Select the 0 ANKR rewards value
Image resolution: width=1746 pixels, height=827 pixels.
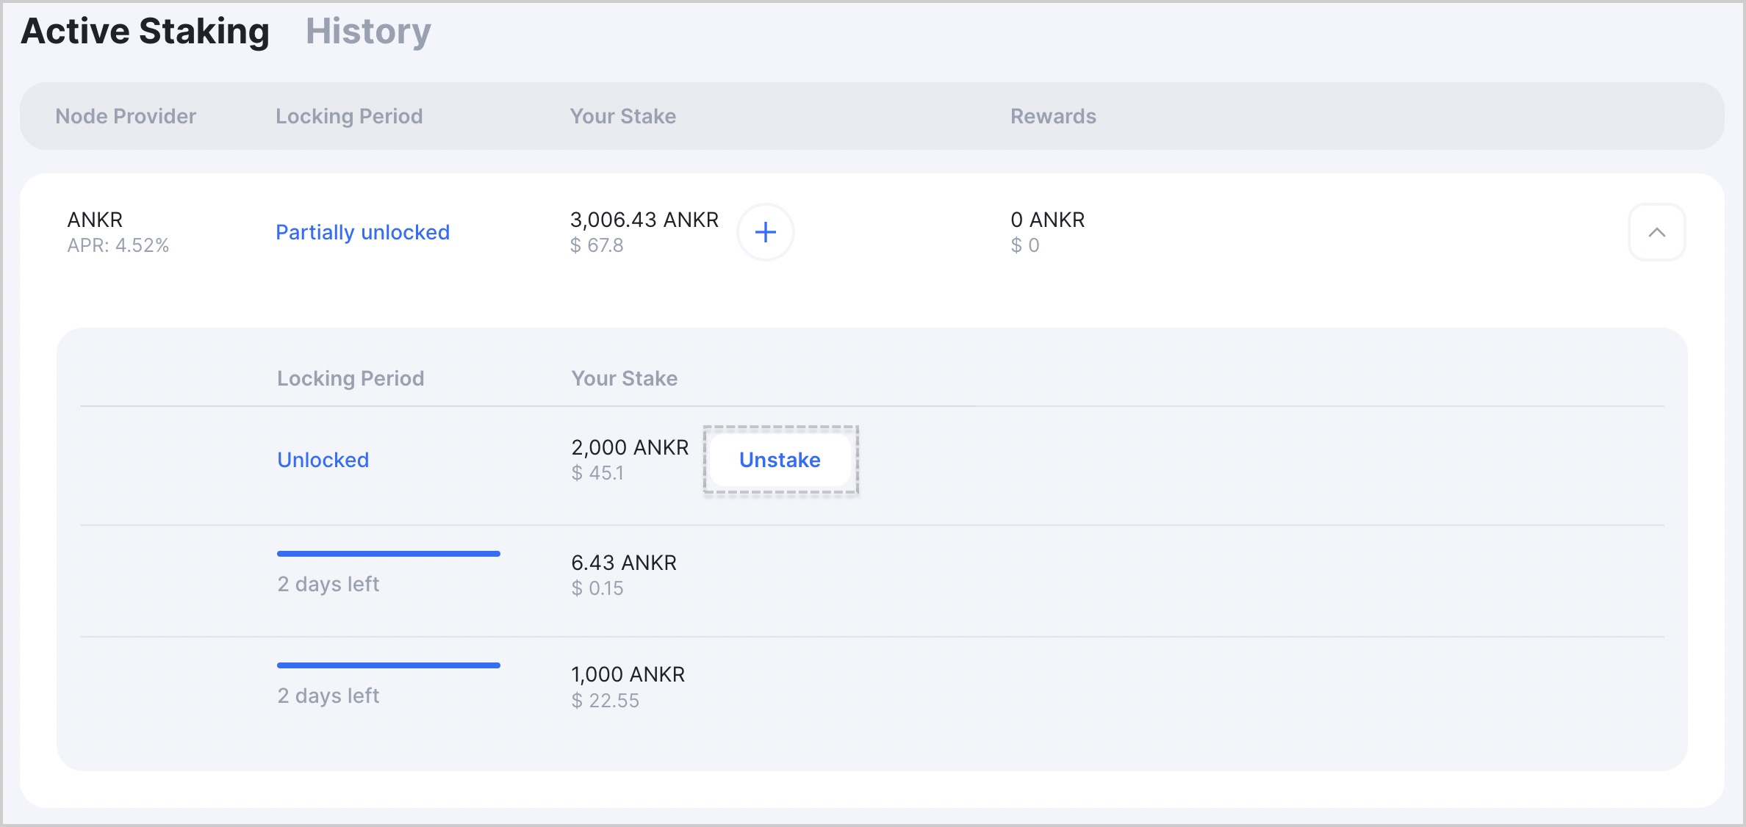(x=1047, y=220)
